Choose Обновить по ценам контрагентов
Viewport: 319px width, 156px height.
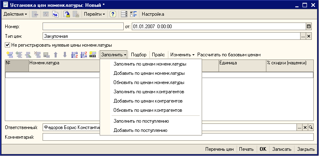pyautogui.click(x=151, y=111)
